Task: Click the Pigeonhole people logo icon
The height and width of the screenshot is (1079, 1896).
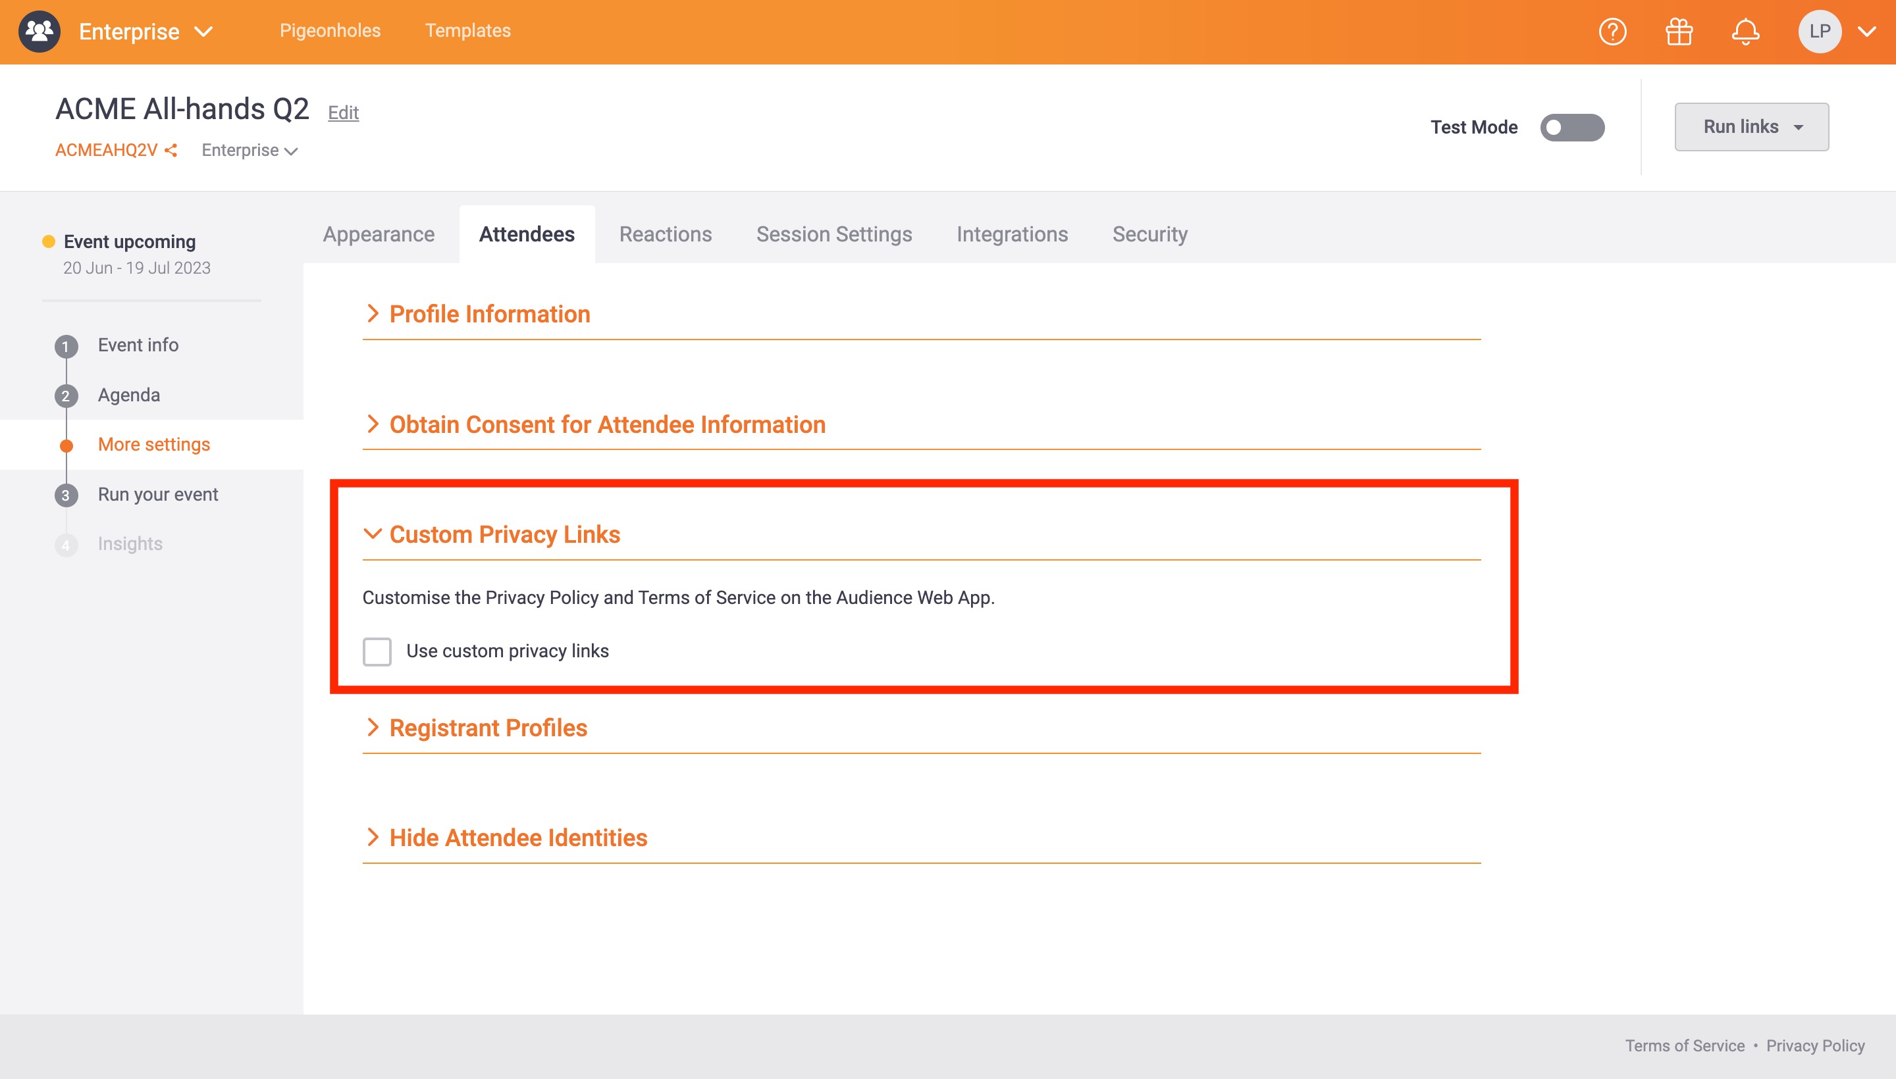Action: tap(39, 32)
